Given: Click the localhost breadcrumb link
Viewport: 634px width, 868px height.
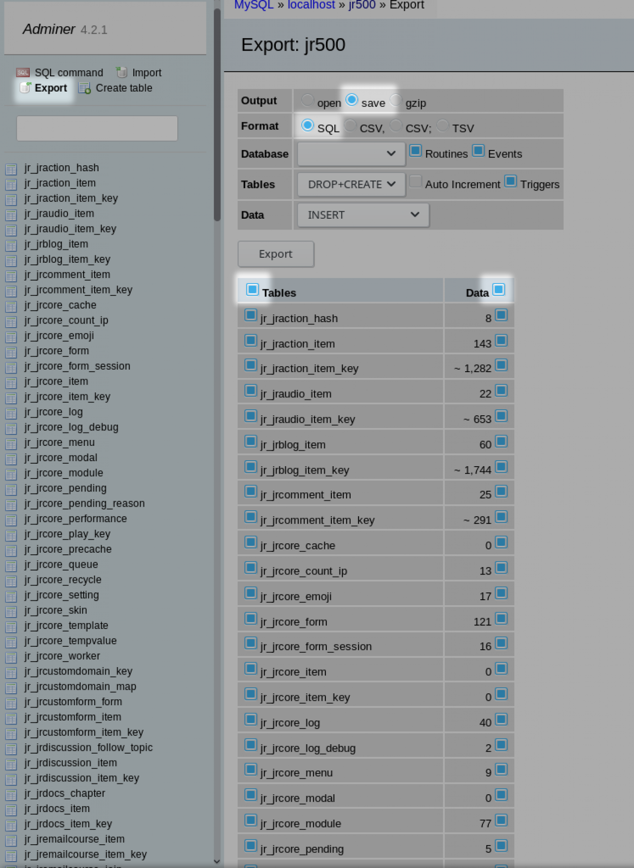Looking at the screenshot, I should pyautogui.click(x=312, y=5).
